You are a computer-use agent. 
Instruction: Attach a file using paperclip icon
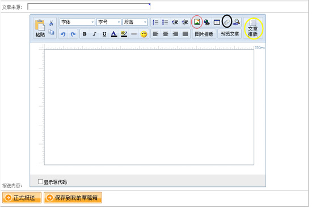tap(227, 22)
